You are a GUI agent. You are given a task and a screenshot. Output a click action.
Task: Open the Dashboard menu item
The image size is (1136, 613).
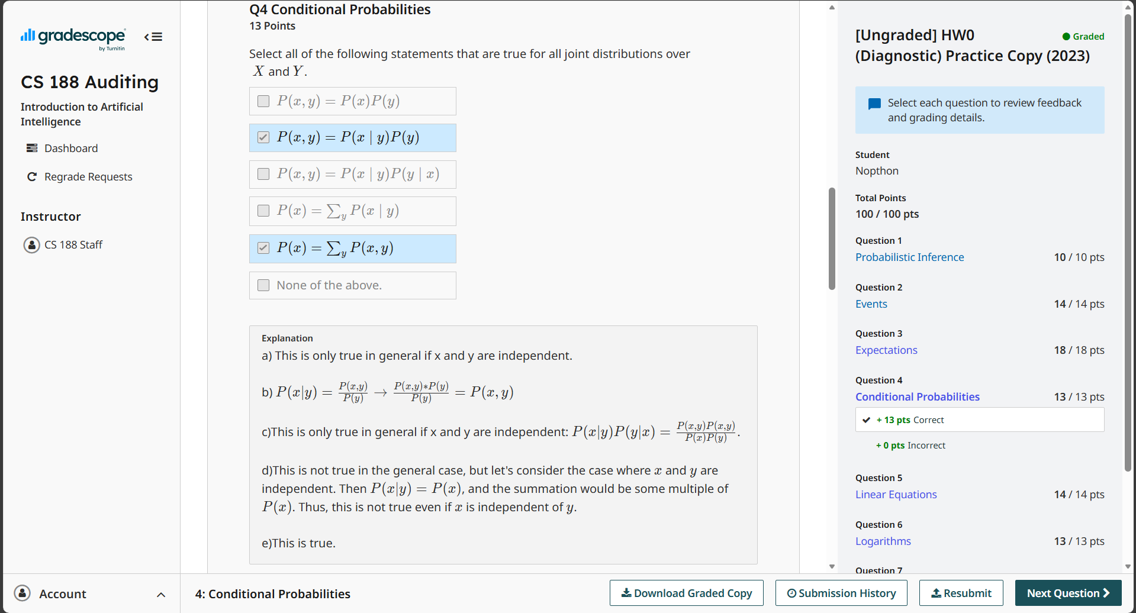71,148
